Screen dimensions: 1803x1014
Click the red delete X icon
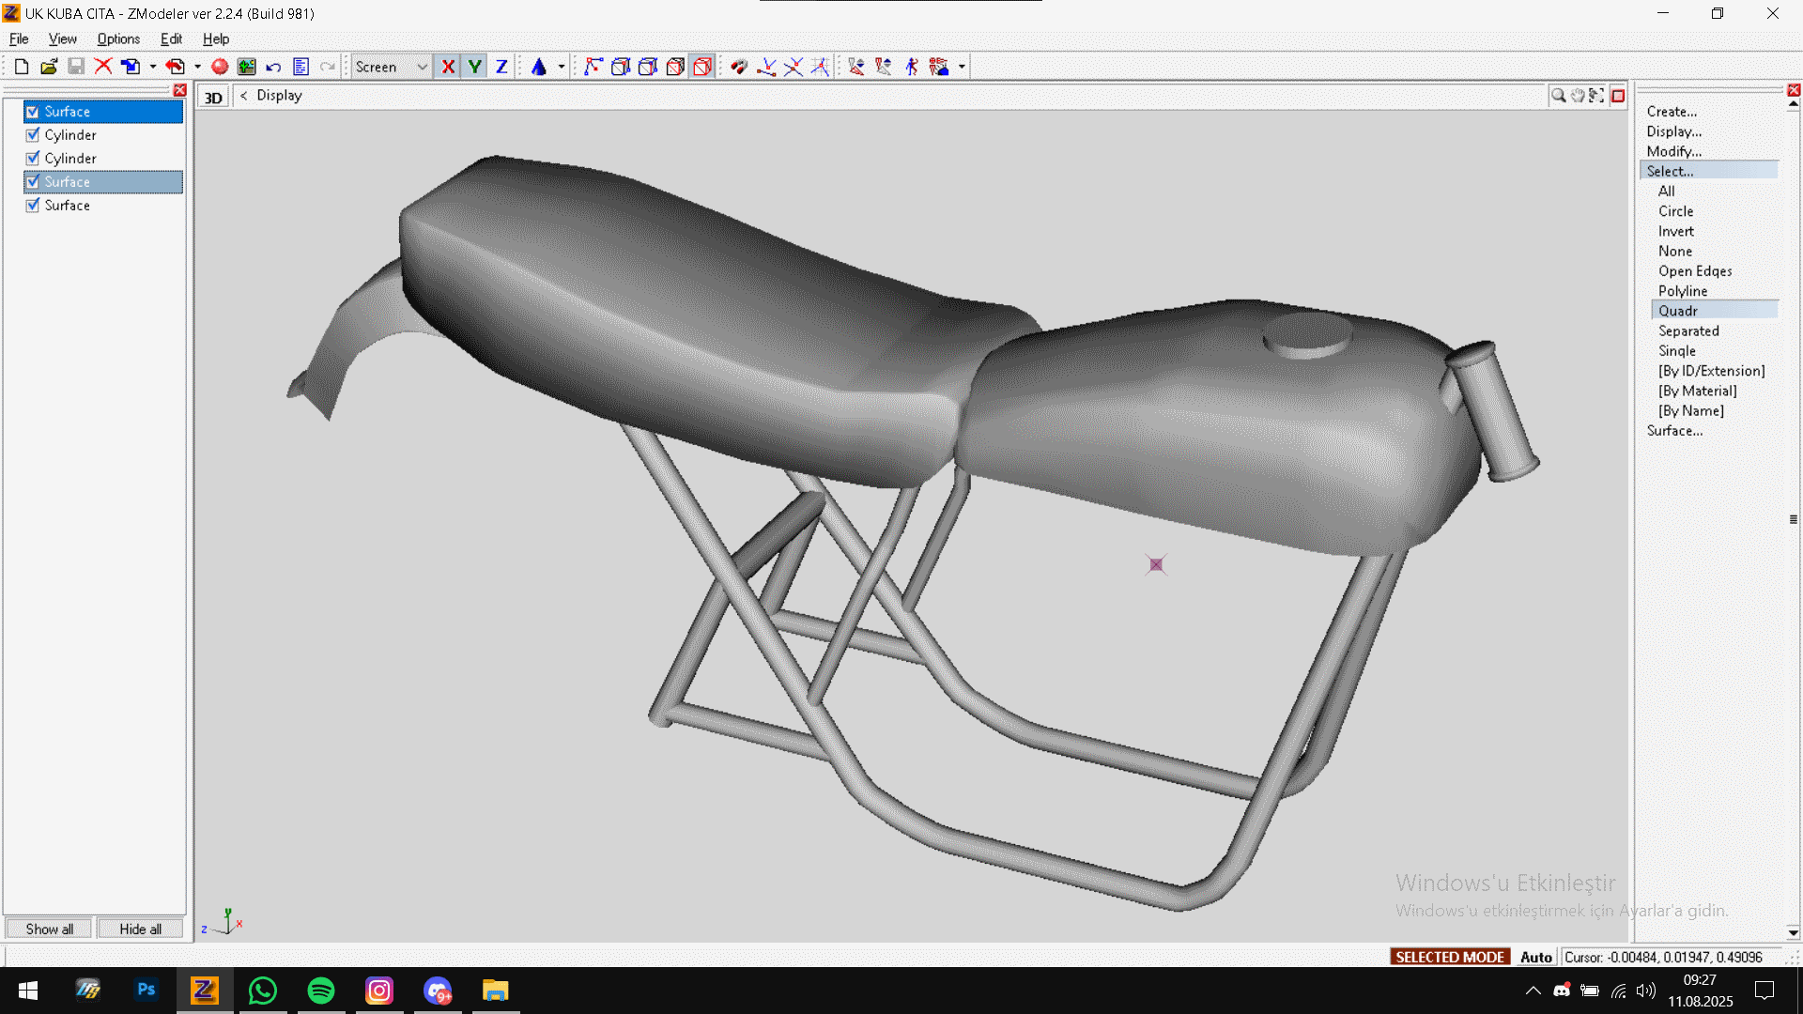(x=103, y=67)
